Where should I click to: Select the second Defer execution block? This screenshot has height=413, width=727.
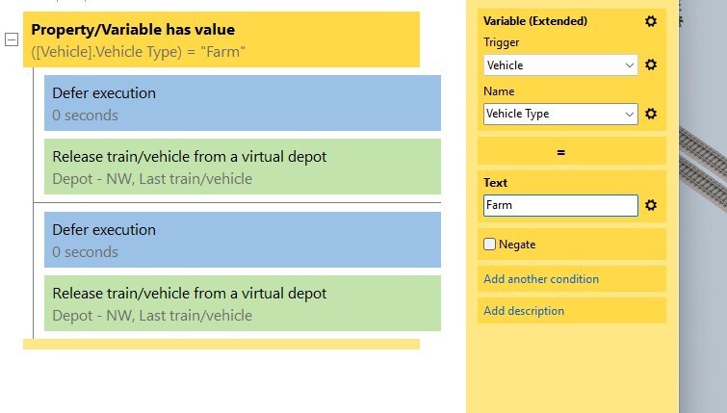tap(243, 240)
